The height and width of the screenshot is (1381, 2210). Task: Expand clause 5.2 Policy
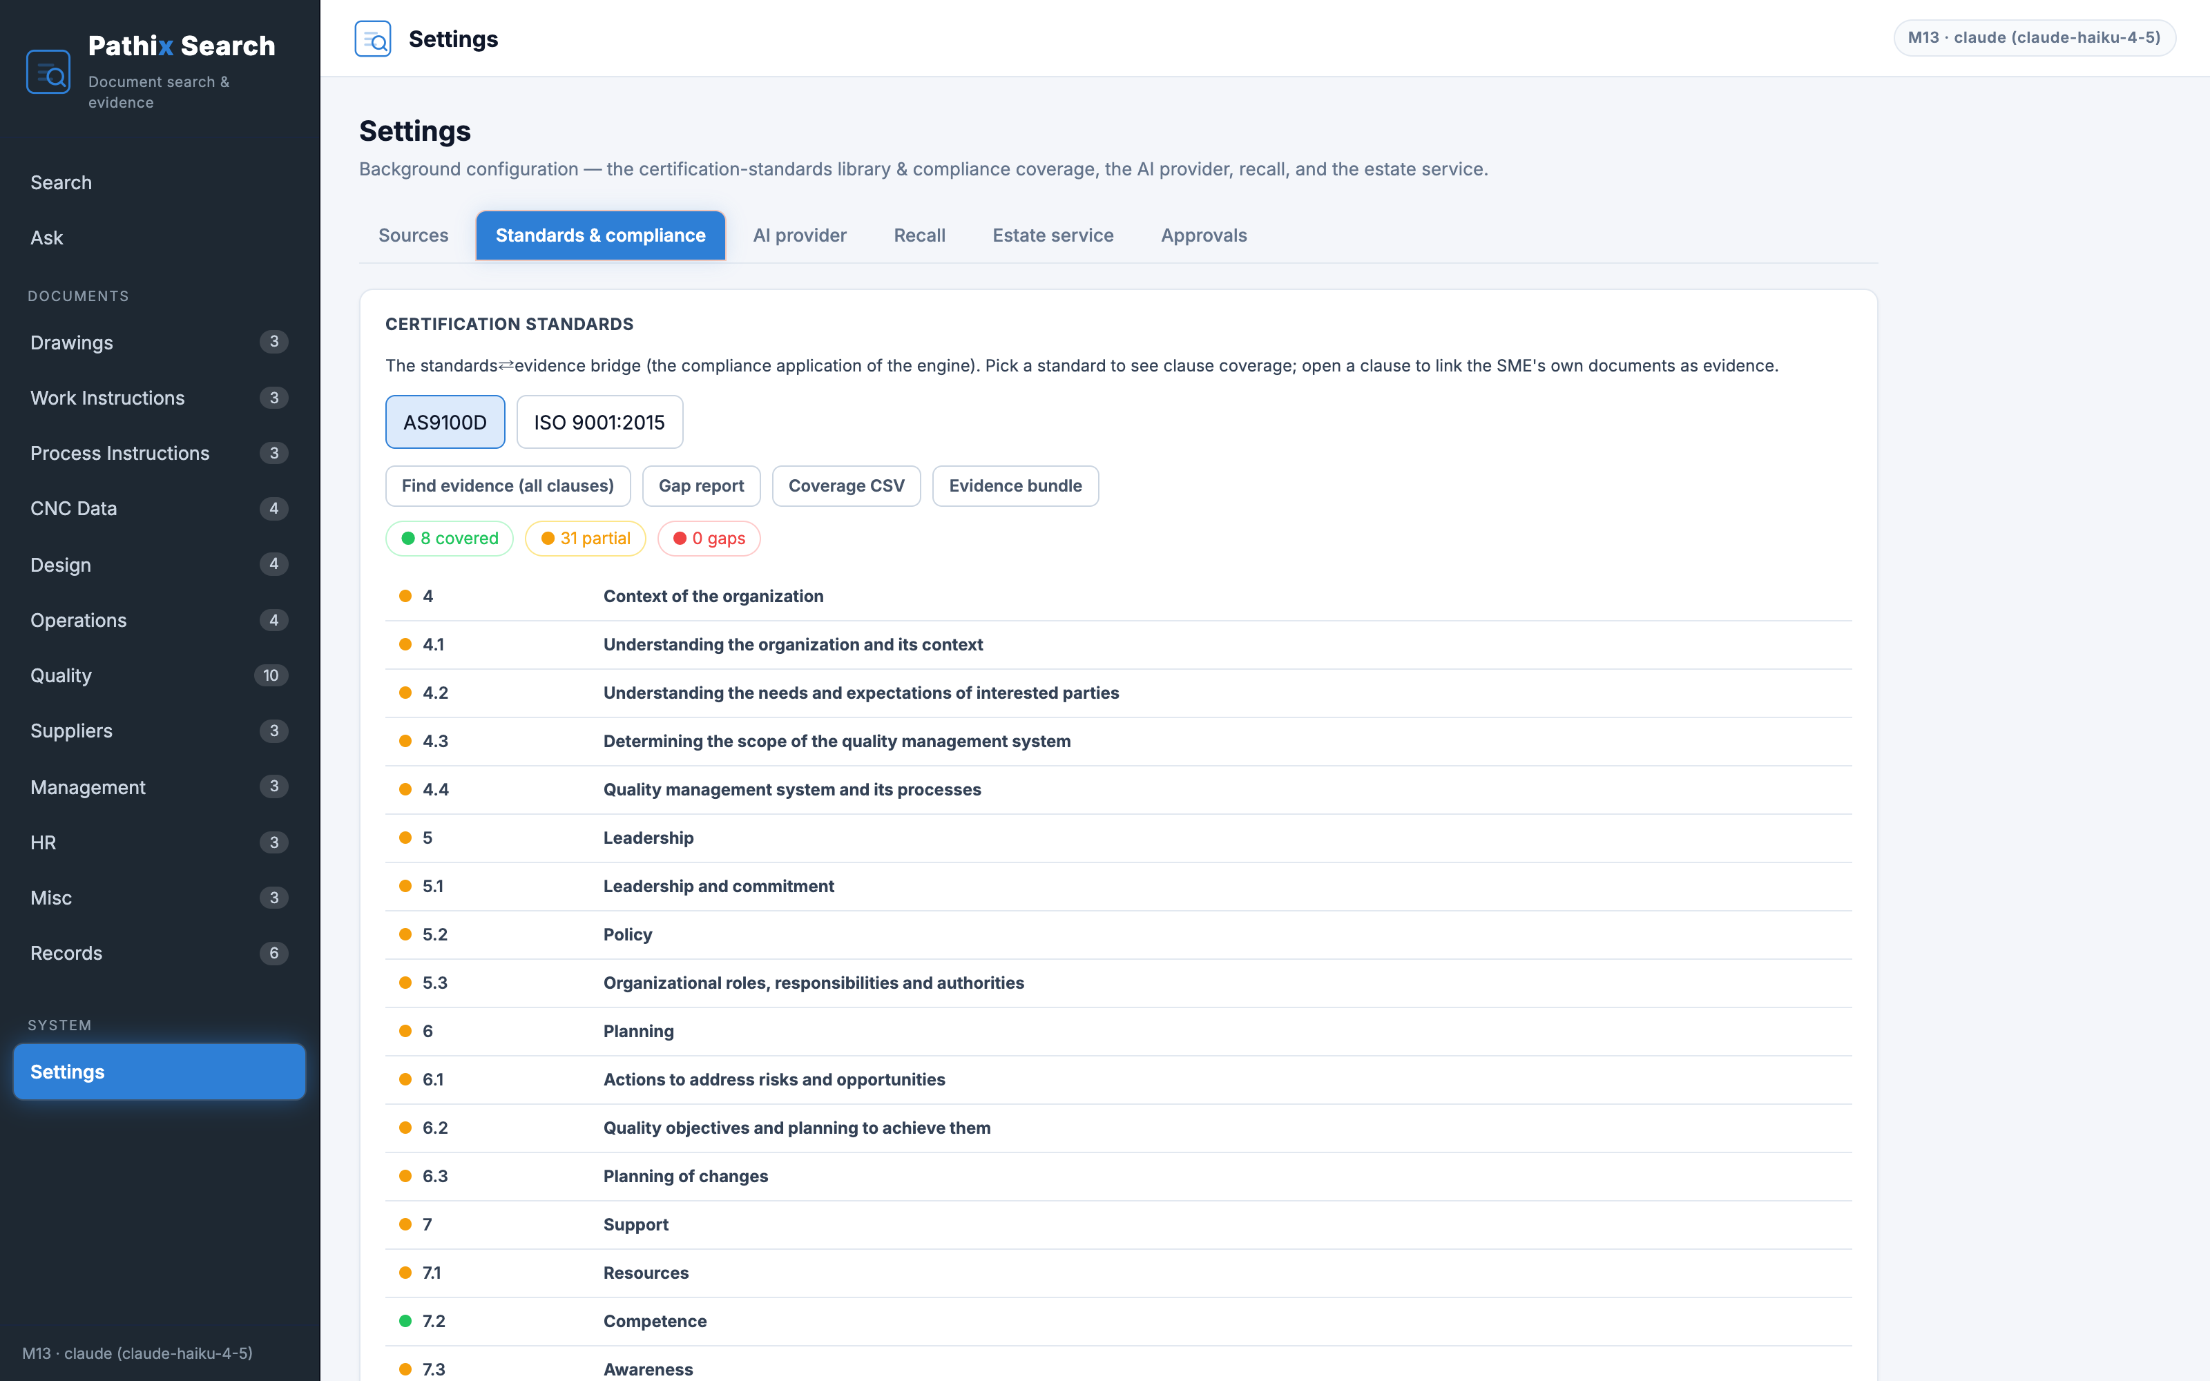click(1119, 935)
